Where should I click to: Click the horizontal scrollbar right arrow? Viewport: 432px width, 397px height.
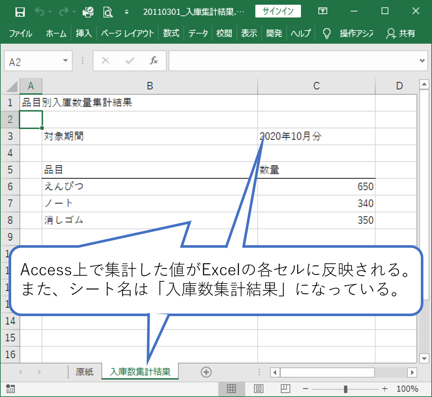click(412, 372)
